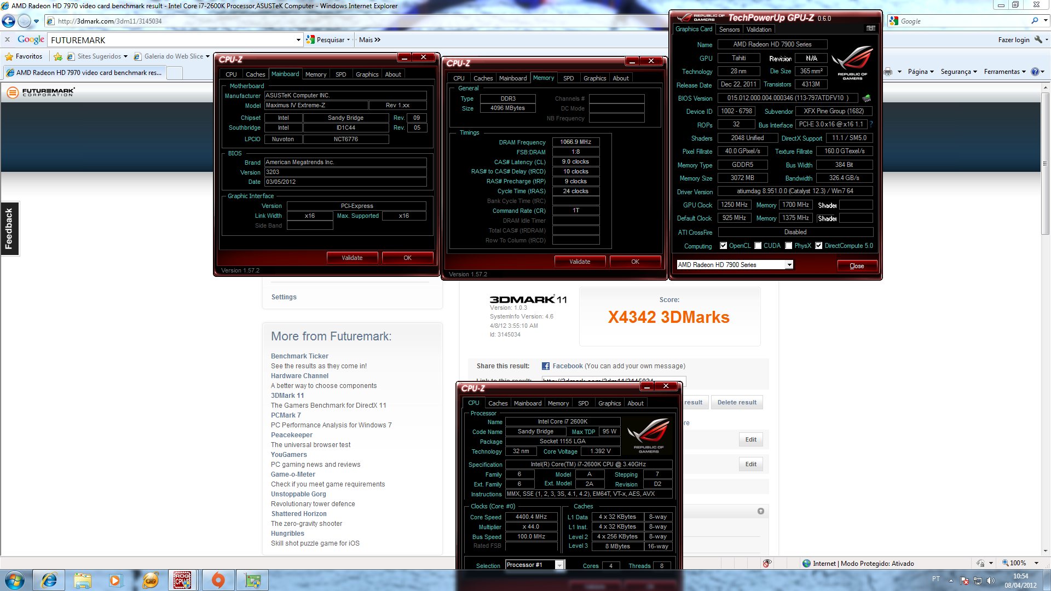
Task: Click the orange Origin taskbar icon
Action: pyautogui.click(x=218, y=580)
